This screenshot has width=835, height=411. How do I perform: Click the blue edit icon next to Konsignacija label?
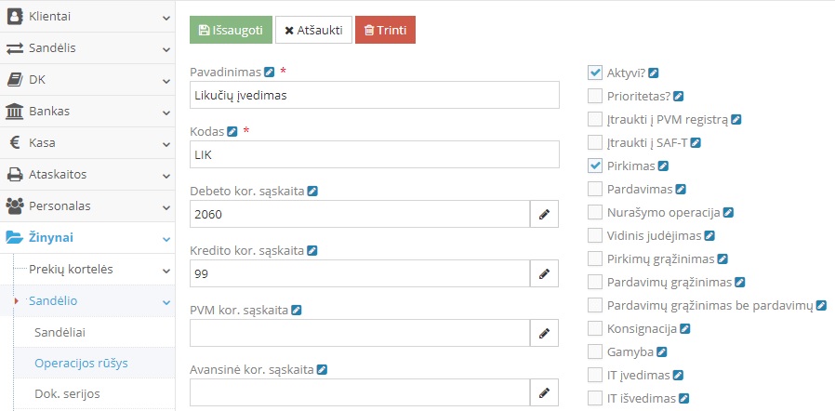pyautogui.click(x=685, y=328)
